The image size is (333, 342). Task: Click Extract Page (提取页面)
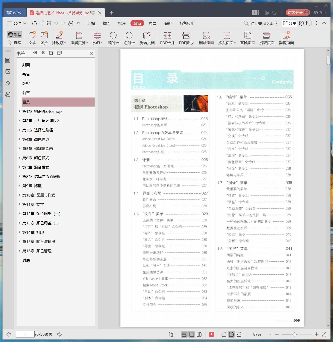coord(267,38)
